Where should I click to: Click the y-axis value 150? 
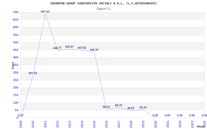tap(16, 95)
